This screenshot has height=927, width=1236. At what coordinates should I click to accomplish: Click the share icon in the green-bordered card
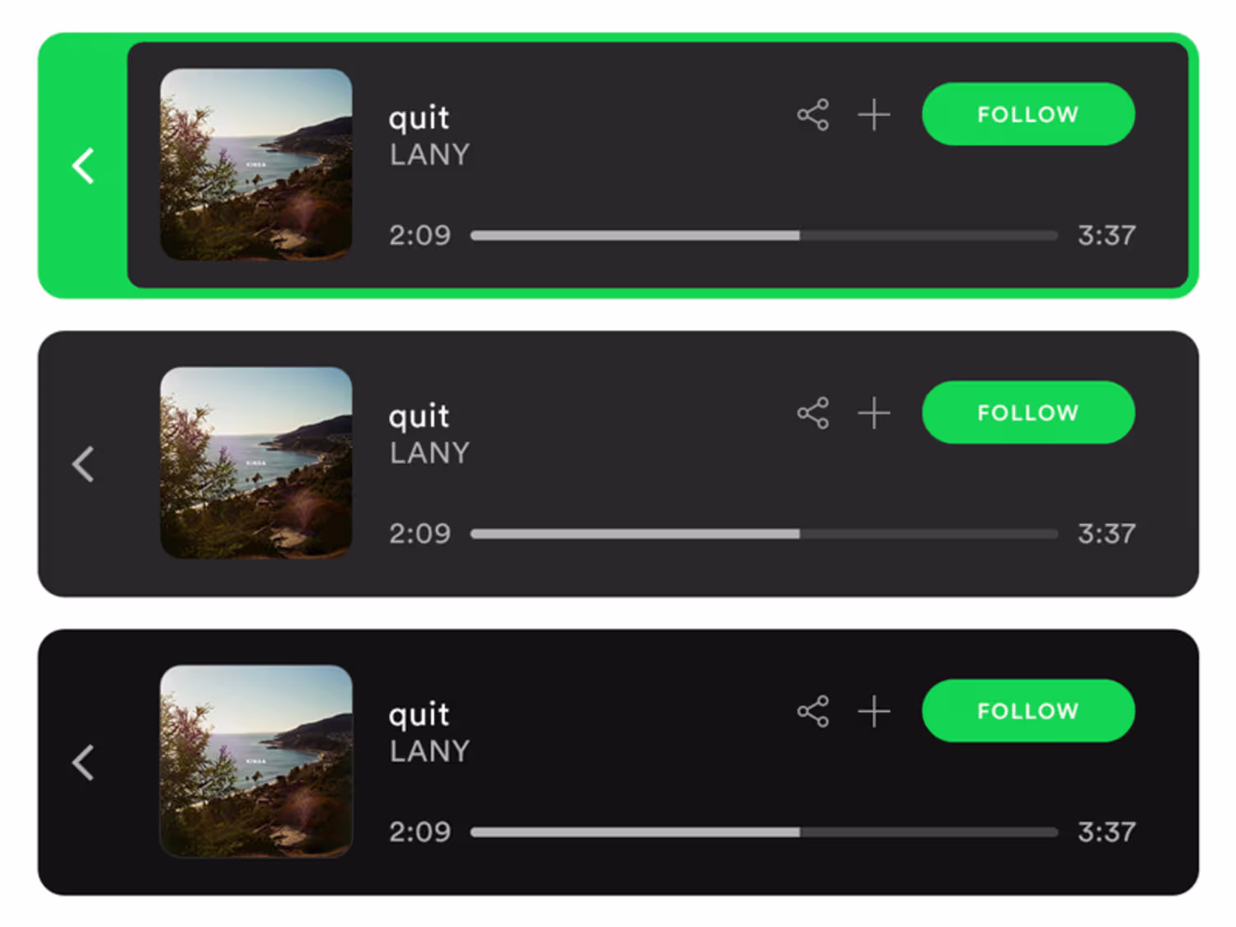coord(812,115)
